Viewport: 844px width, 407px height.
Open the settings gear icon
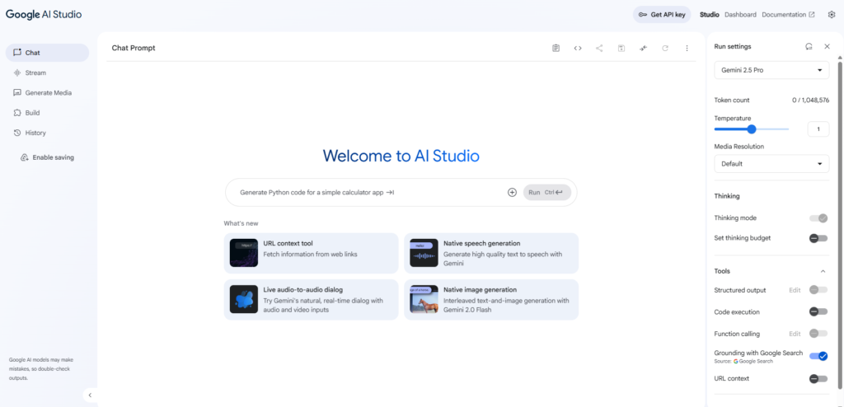tap(831, 15)
